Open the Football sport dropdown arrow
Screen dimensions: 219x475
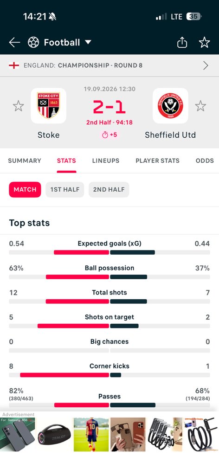[x=88, y=42]
